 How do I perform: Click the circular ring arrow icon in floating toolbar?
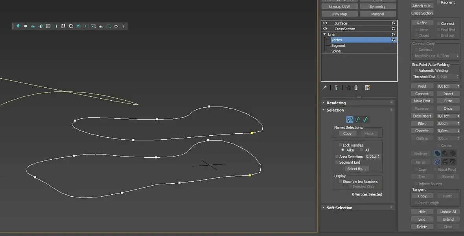[71, 26]
